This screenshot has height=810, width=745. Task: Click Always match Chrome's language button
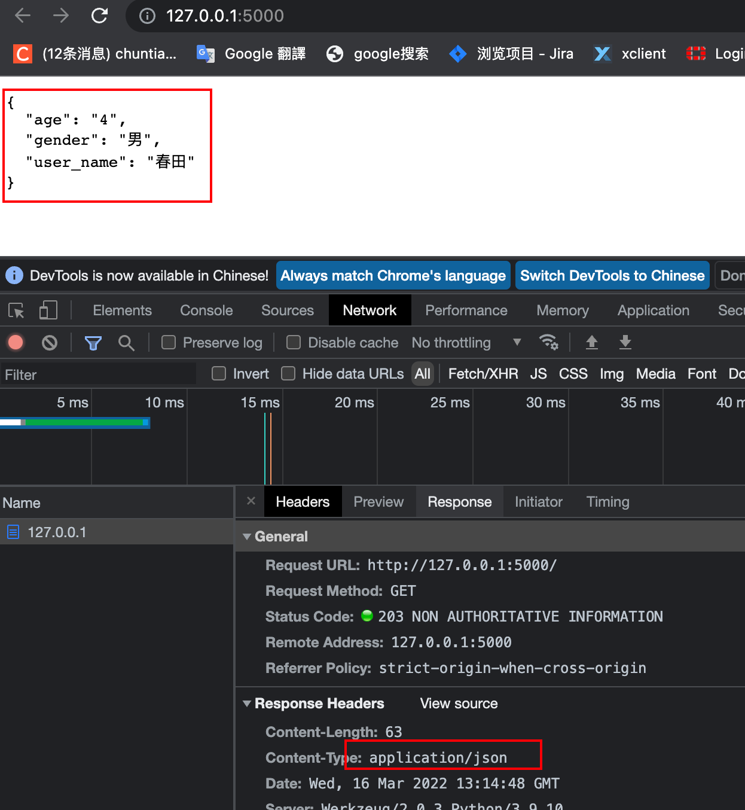tap(393, 275)
